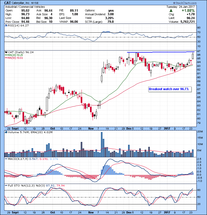
Task: Click the volume bars icon beside Volume 5.76M
Action: tap(6, 132)
